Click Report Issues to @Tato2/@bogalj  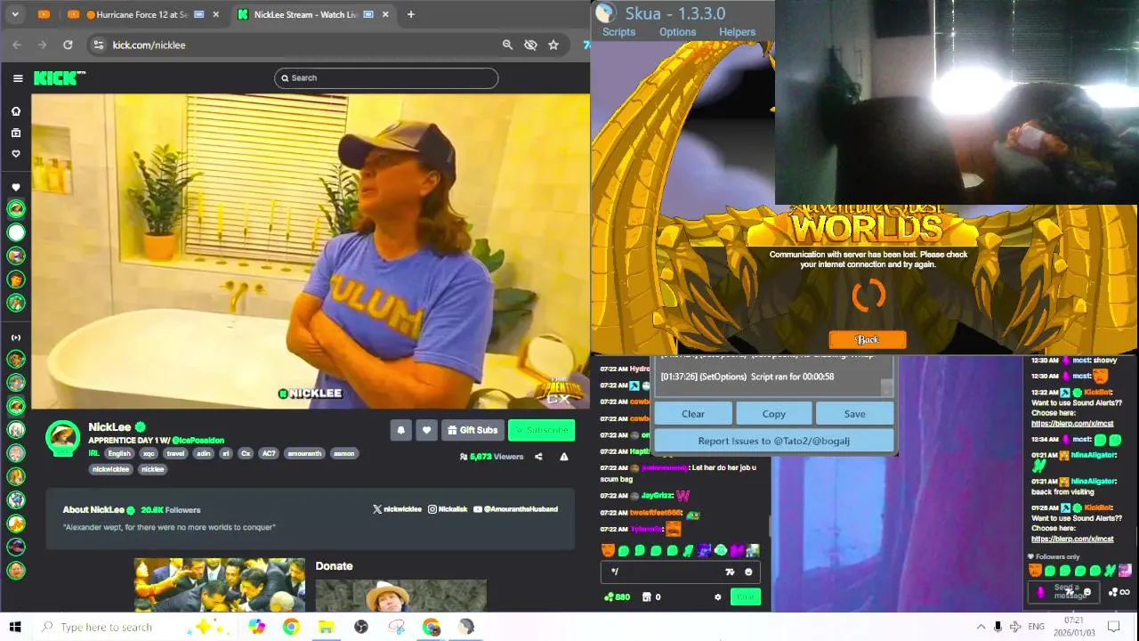773,441
